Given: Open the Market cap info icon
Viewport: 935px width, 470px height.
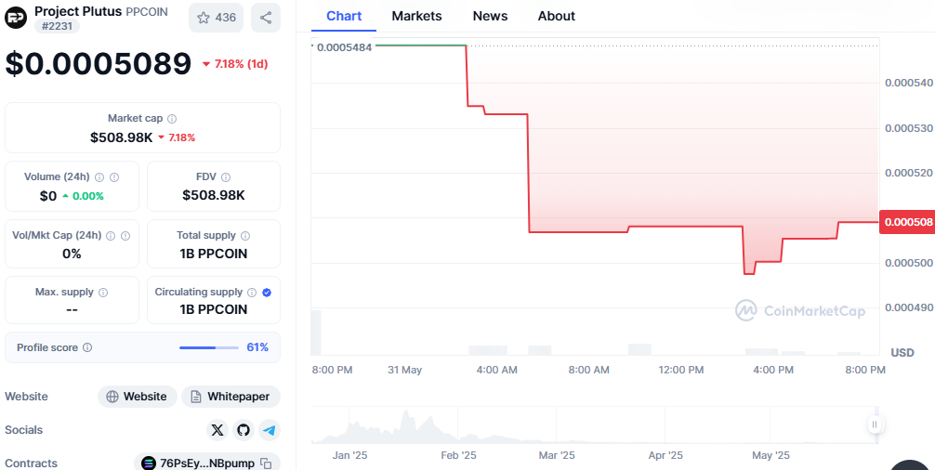Looking at the screenshot, I should tap(172, 119).
